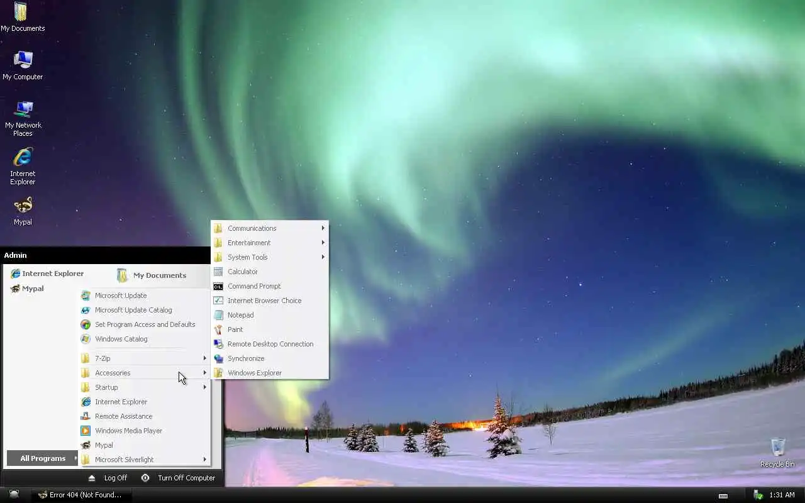Click the Windows Media Player label
This screenshot has height=503, width=805.
128,431
